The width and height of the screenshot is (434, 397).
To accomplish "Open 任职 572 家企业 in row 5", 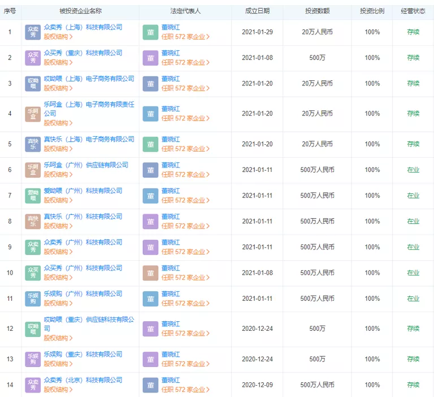I will [x=185, y=149].
